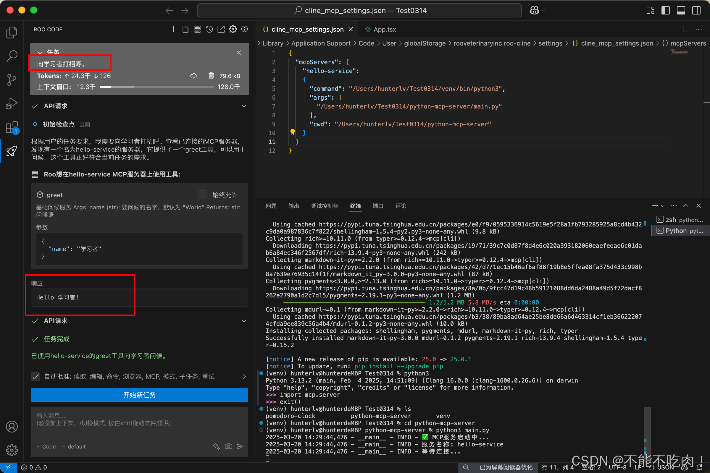Image resolution: width=710 pixels, height=473 pixels.
Task: Open the Source Control view
Action: pyautogui.click(x=12, y=80)
